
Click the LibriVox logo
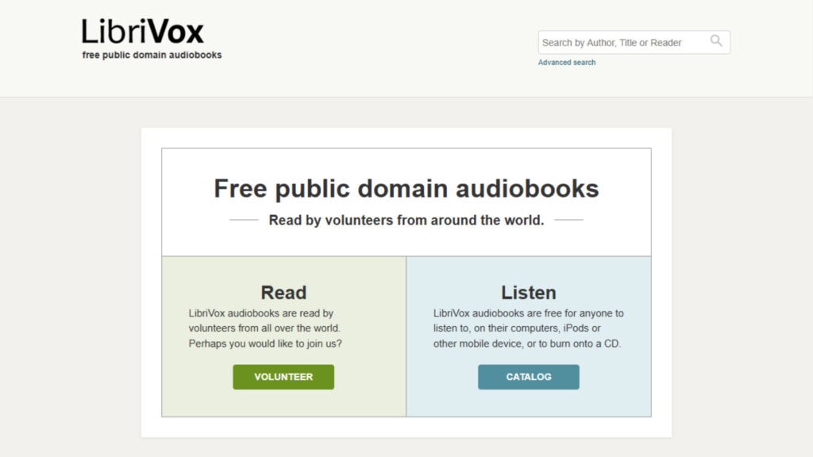click(143, 32)
